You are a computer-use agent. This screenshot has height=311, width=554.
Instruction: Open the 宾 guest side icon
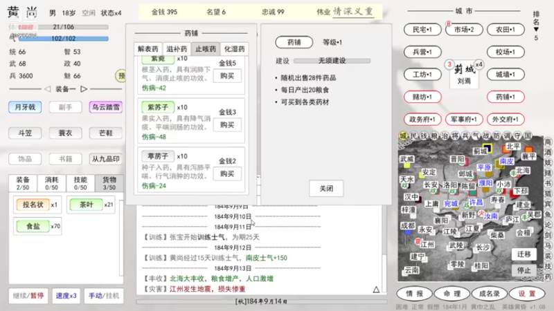[548, 204]
